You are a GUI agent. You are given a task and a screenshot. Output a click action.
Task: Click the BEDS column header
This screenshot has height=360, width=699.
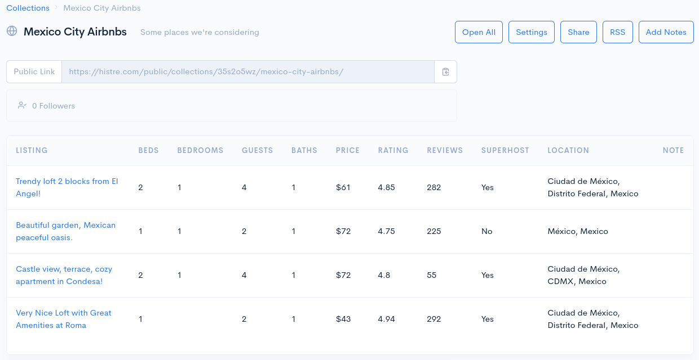click(148, 150)
